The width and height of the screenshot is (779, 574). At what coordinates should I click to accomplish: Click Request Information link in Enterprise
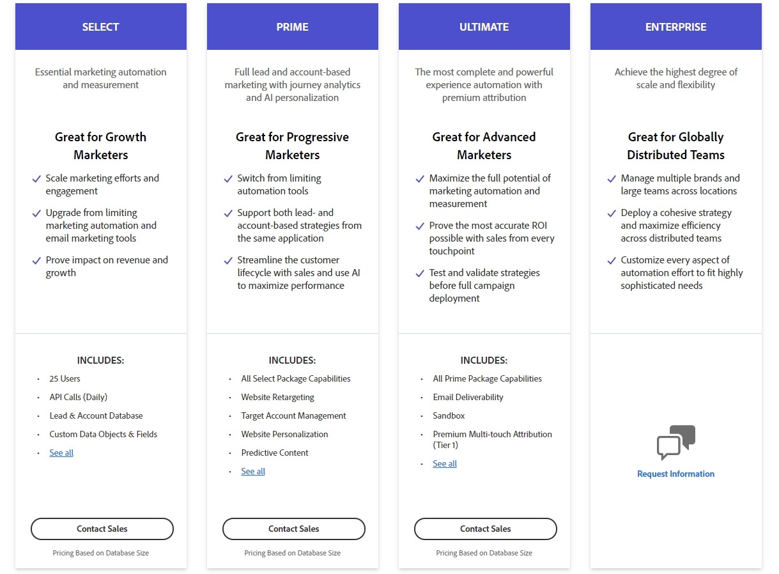click(675, 474)
